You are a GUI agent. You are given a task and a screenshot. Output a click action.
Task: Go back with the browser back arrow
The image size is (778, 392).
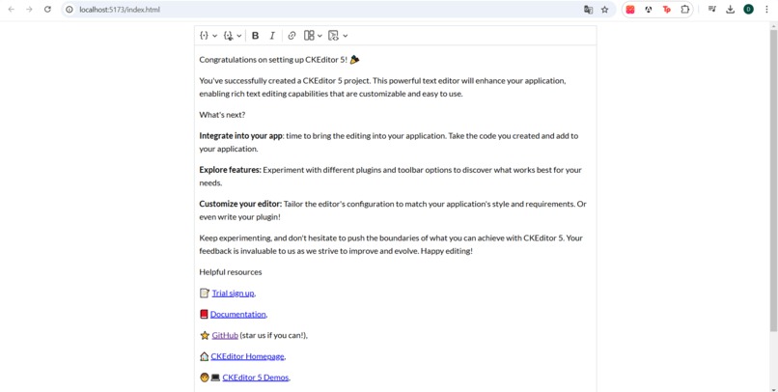point(11,10)
